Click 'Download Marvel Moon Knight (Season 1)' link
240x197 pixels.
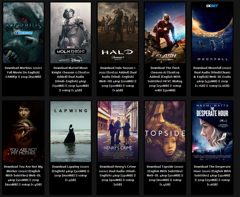pyautogui.click(x=71, y=79)
